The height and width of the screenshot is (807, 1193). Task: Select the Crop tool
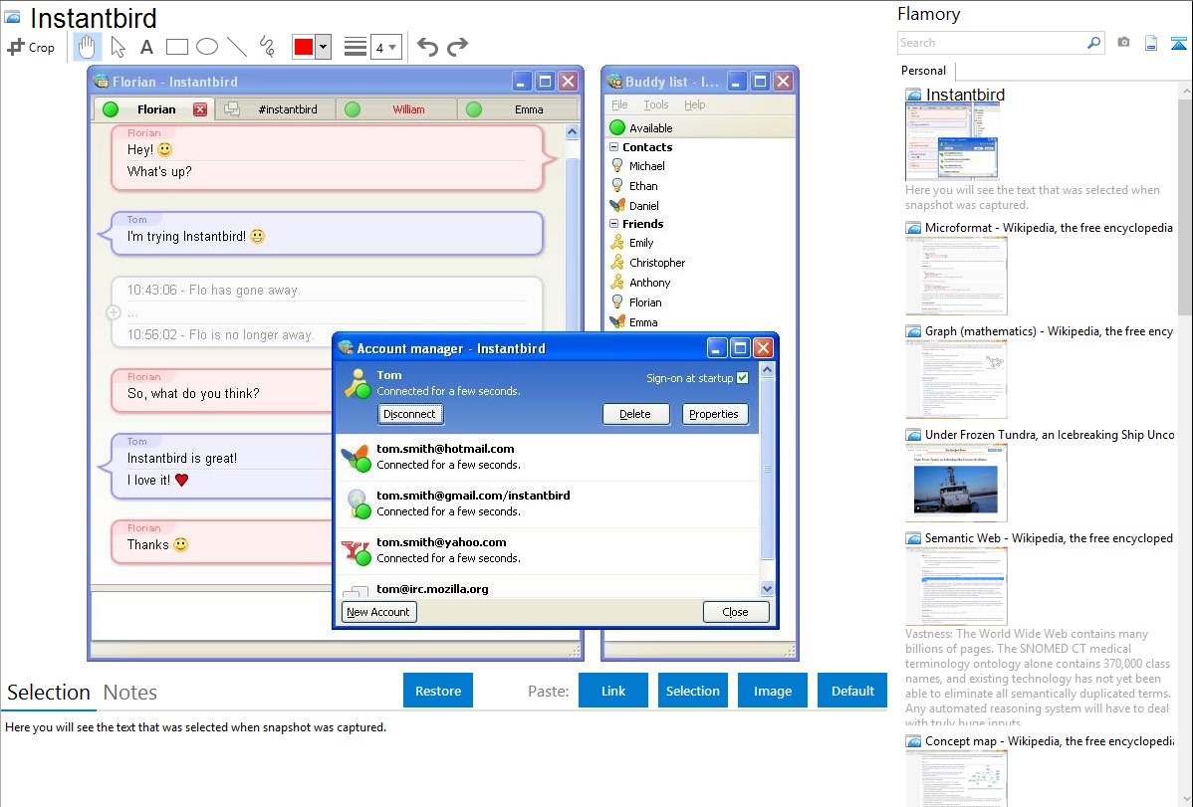point(31,47)
